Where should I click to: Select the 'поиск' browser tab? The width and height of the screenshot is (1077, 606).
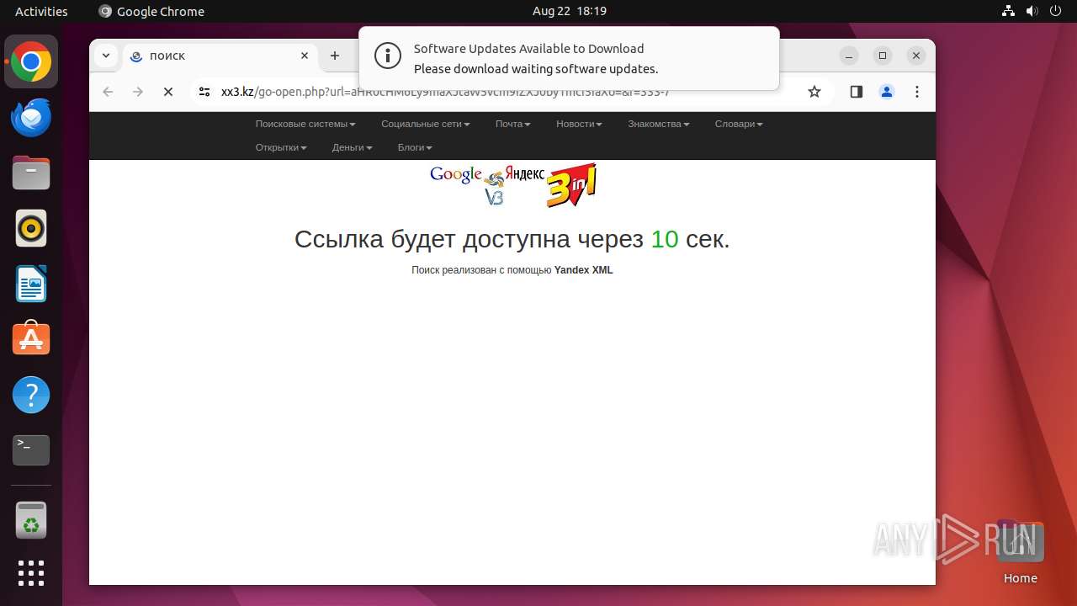[220, 56]
